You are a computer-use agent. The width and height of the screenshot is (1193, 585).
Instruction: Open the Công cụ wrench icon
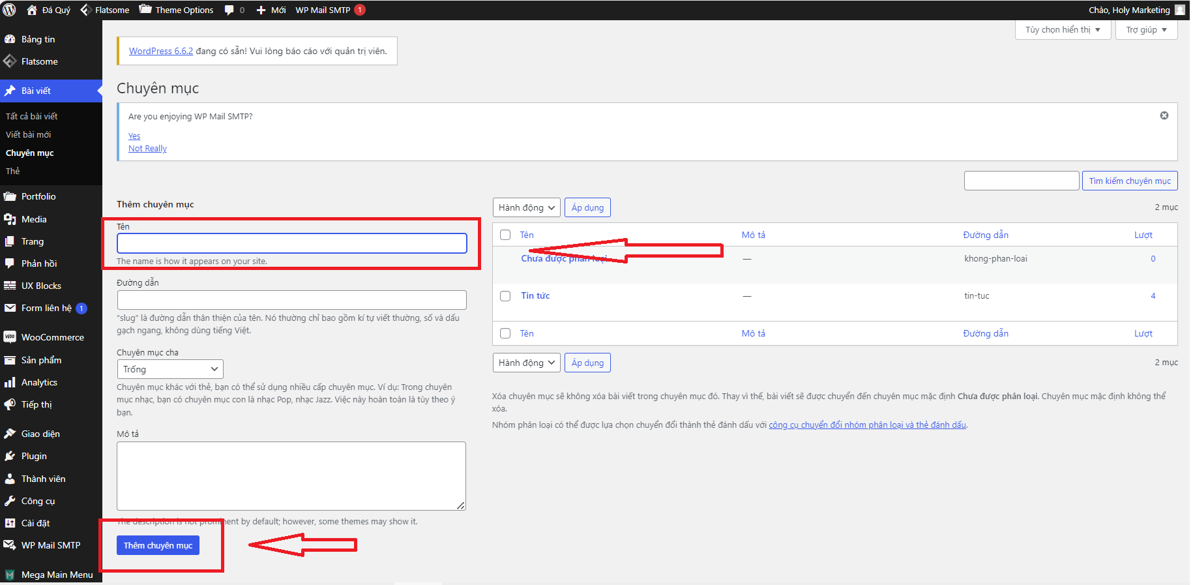10,501
